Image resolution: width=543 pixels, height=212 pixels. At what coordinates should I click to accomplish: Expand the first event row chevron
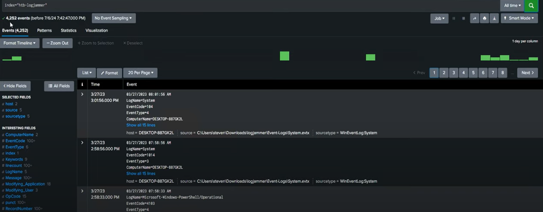[82, 94]
